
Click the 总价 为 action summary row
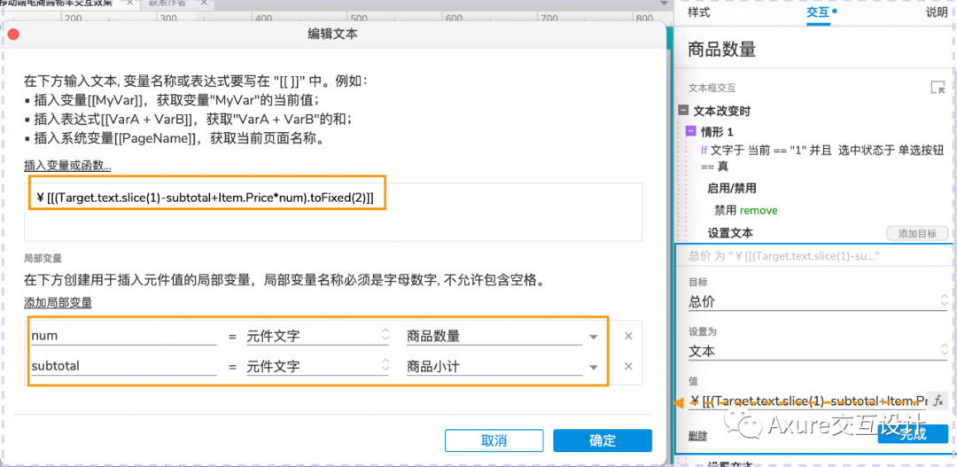point(815,256)
